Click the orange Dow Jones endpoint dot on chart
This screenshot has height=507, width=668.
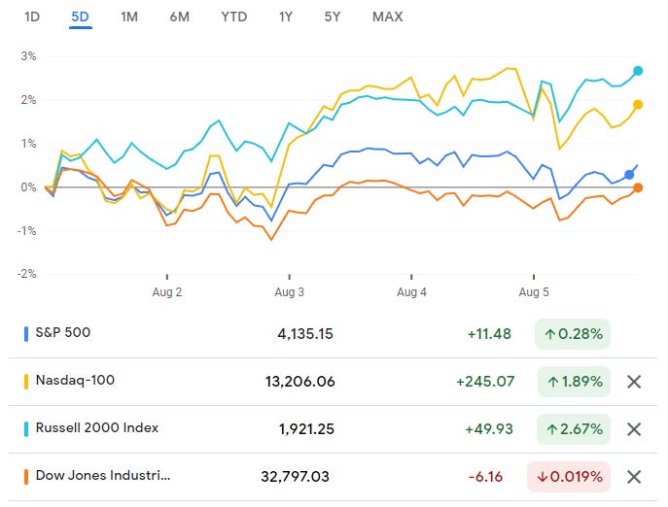pyautogui.click(x=638, y=187)
